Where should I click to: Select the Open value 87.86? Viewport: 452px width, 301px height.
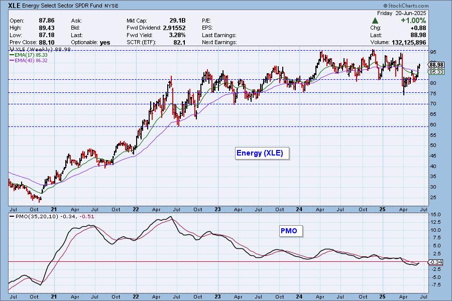[x=47, y=21]
